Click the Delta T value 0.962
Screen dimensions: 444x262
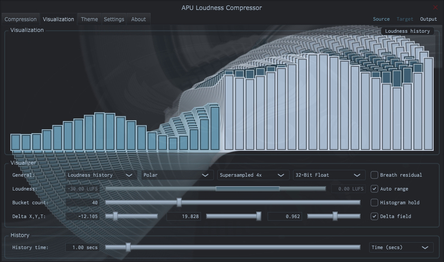(x=285, y=216)
